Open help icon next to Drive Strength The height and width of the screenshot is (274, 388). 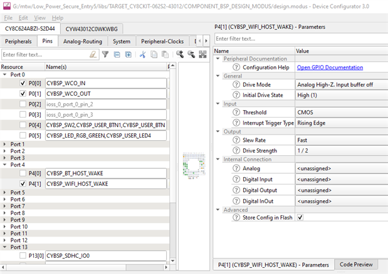(x=236, y=150)
